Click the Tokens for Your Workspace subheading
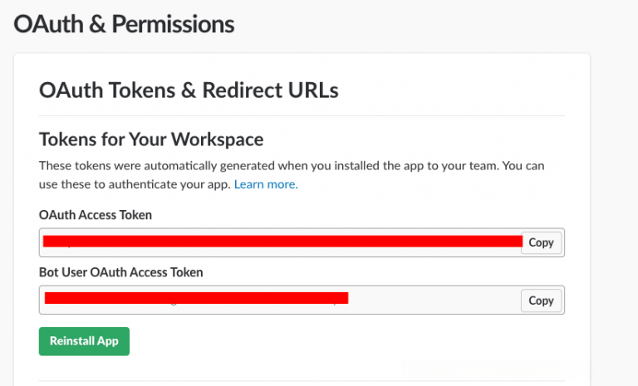638x386 pixels. [x=151, y=139]
